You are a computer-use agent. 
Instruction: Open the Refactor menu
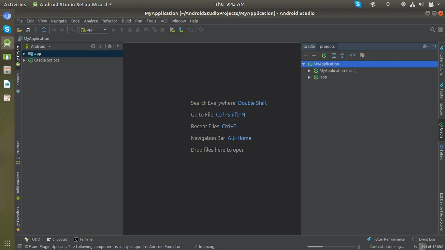109,21
